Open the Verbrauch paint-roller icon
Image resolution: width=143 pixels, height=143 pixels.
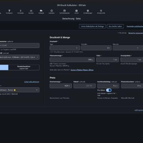click(x=9, y=11)
